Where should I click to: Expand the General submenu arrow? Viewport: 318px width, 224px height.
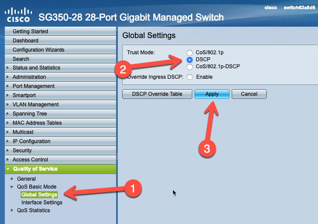pyautogui.click(x=12, y=179)
